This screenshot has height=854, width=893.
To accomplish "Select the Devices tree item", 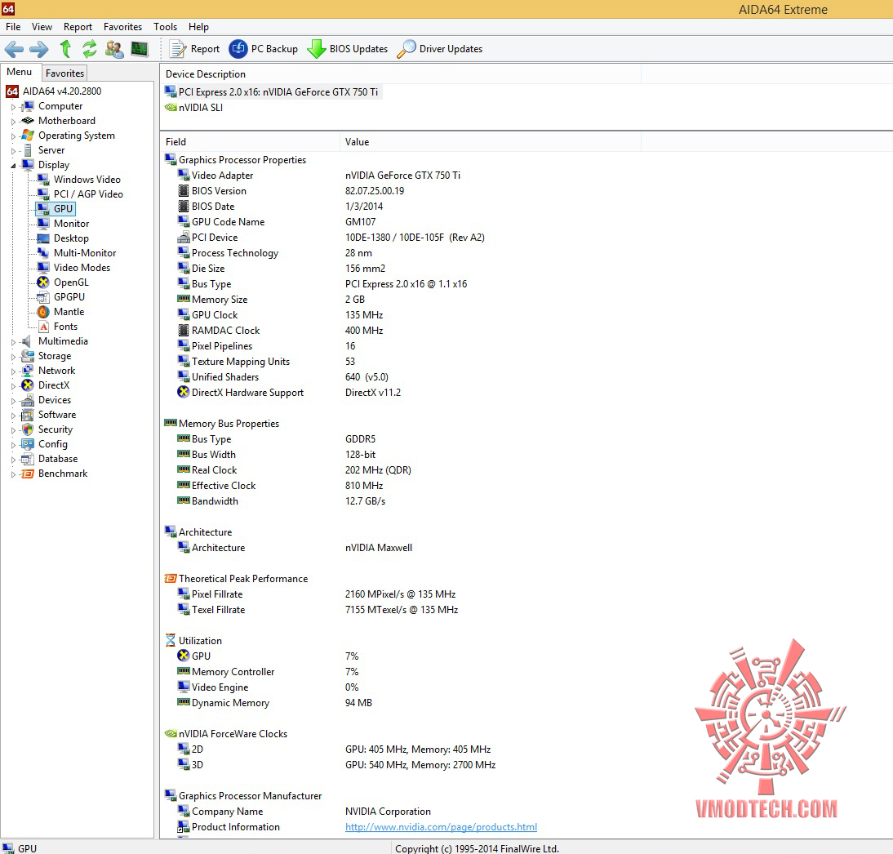I will (x=54, y=400).
